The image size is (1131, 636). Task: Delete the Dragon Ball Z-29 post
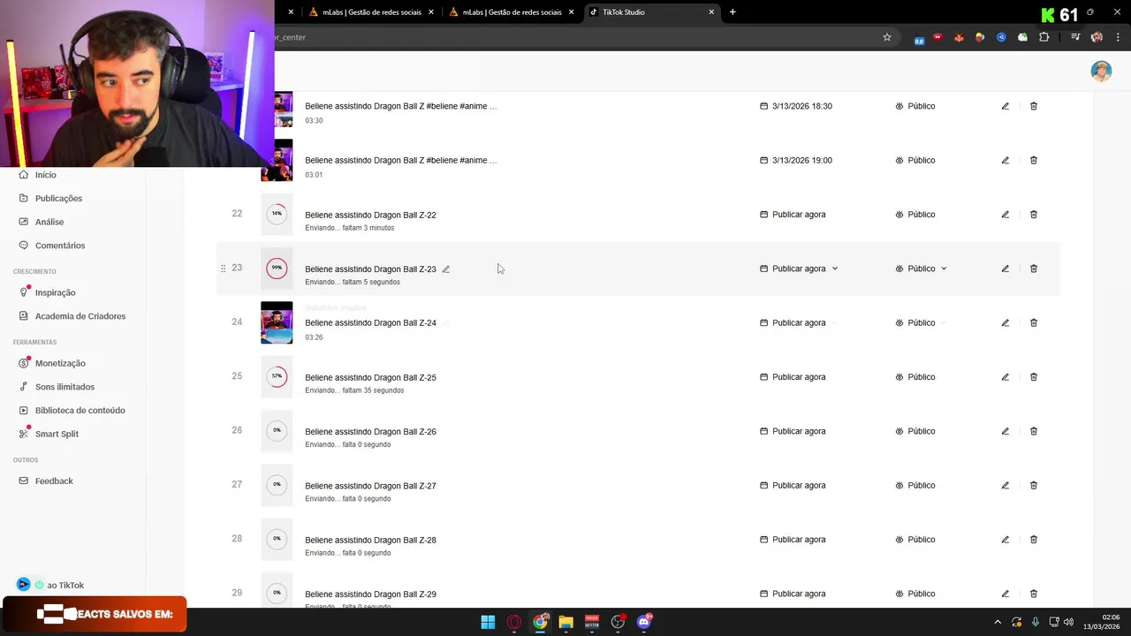pos(1034,594)
